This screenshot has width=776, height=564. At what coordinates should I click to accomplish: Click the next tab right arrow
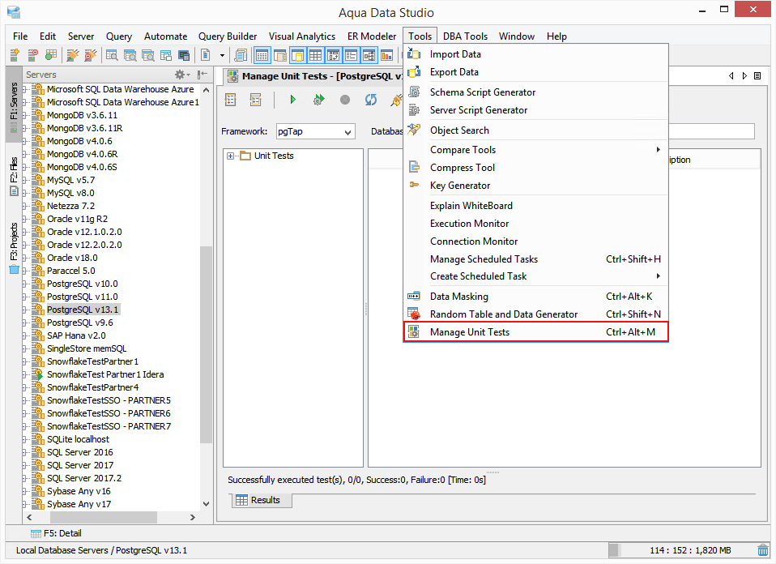click(x=744, y=75)
